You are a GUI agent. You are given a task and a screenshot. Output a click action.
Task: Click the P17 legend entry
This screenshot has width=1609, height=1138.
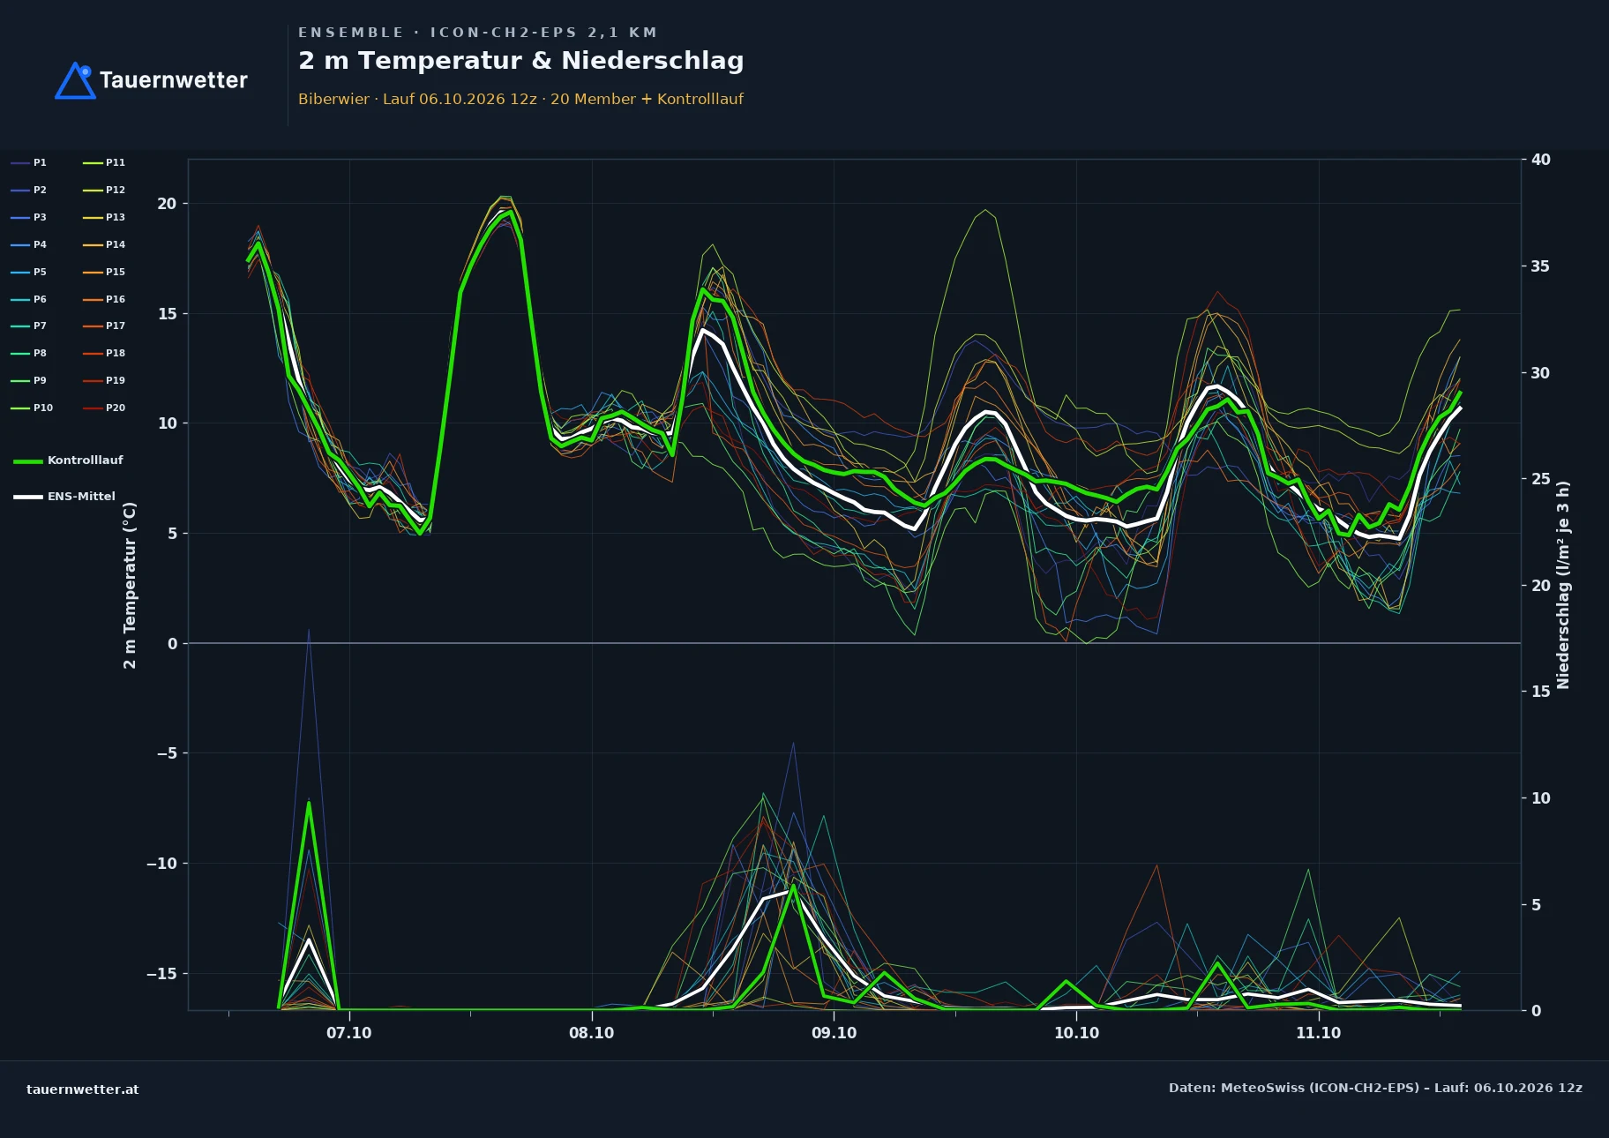tap(104, 326)
